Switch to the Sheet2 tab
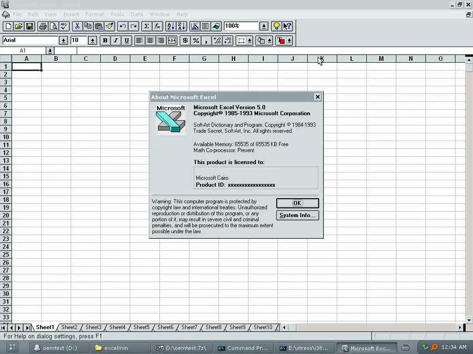Image resolution: width=473 pixels, height=354 pixels. click(69, 327)
